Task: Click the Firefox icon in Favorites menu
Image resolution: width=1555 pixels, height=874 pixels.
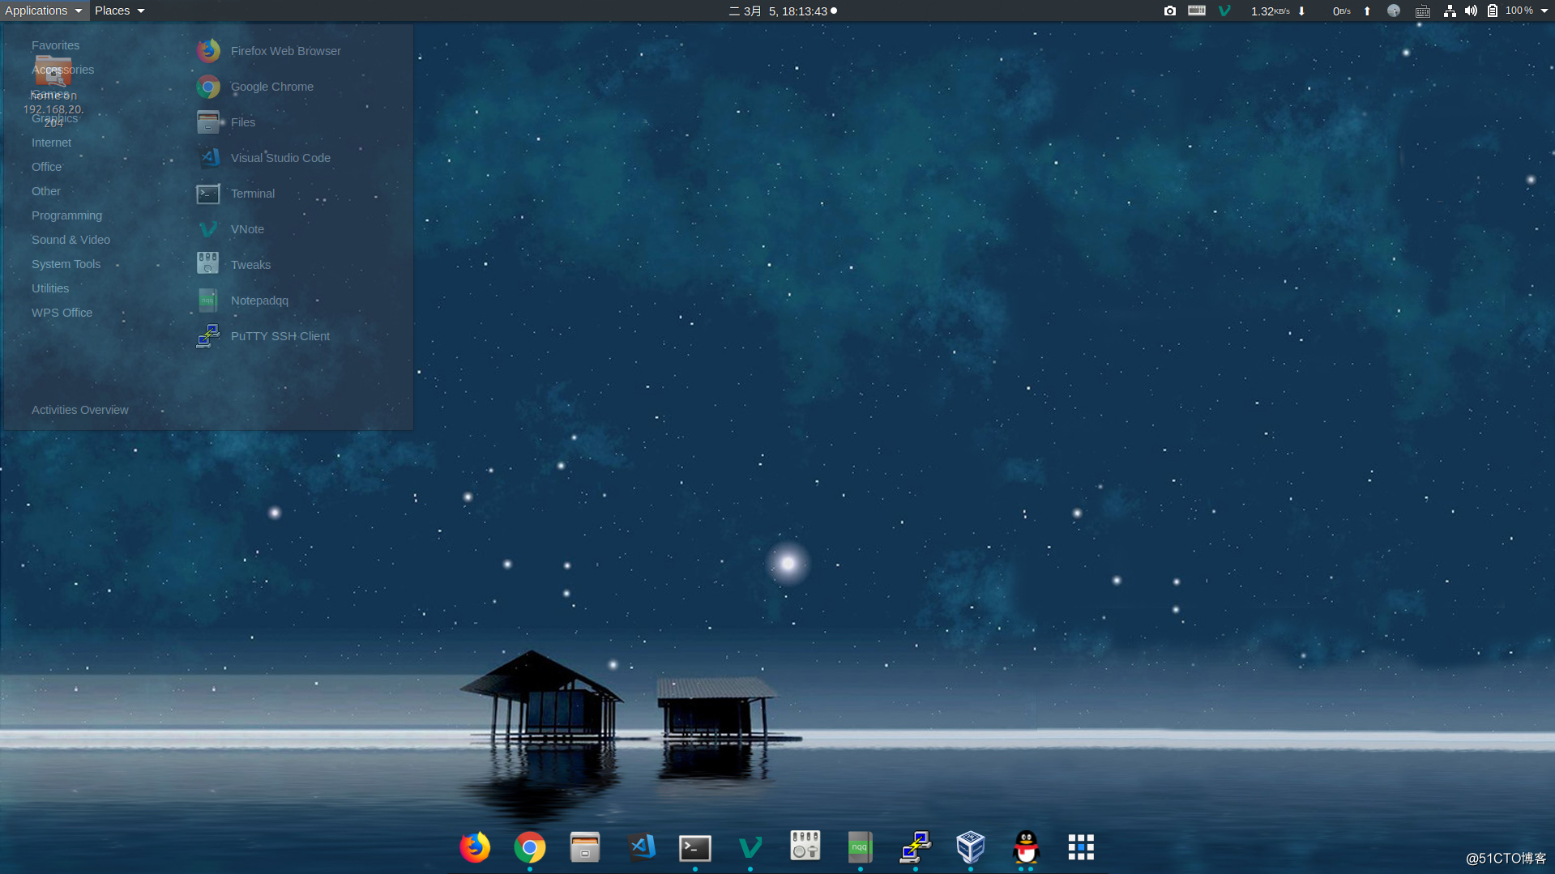Action: tap(208, 51)
